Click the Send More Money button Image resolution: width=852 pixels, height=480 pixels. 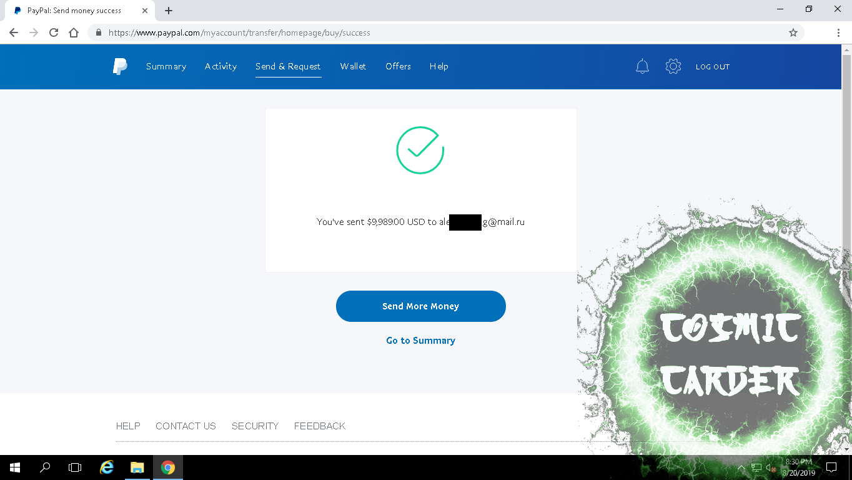(421, 306)
